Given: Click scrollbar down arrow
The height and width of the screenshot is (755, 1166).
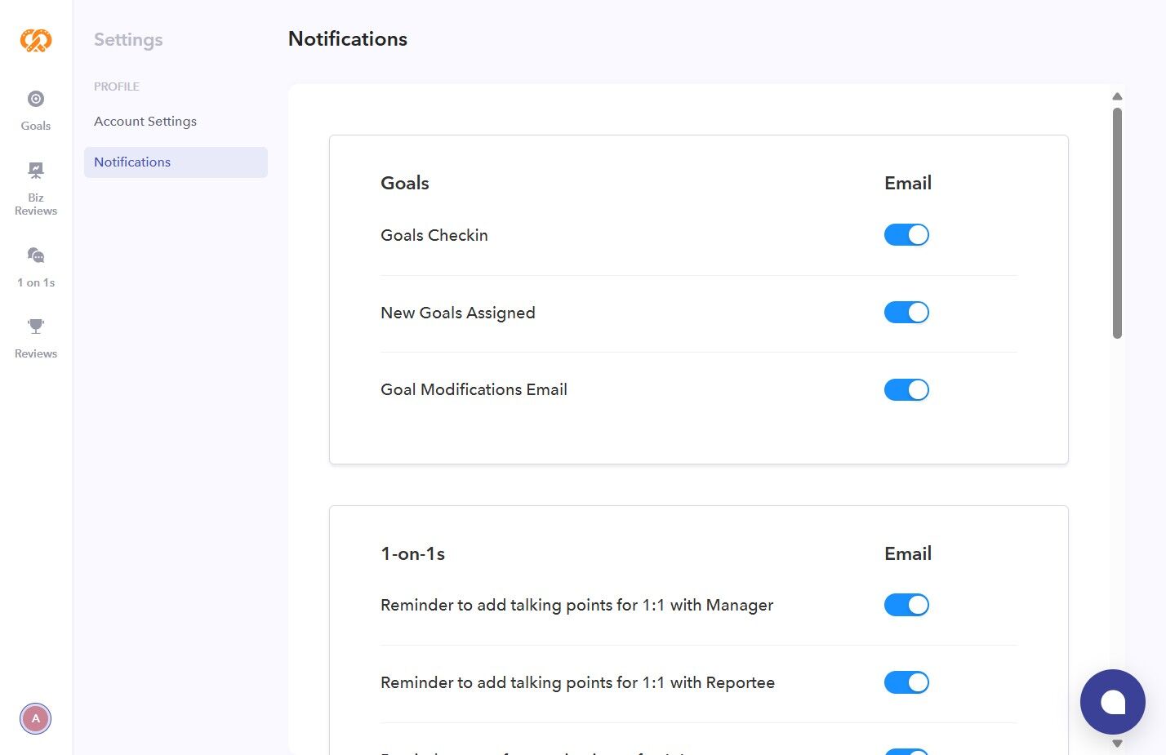Looking at the screenshot, I should click(1117, 744).
